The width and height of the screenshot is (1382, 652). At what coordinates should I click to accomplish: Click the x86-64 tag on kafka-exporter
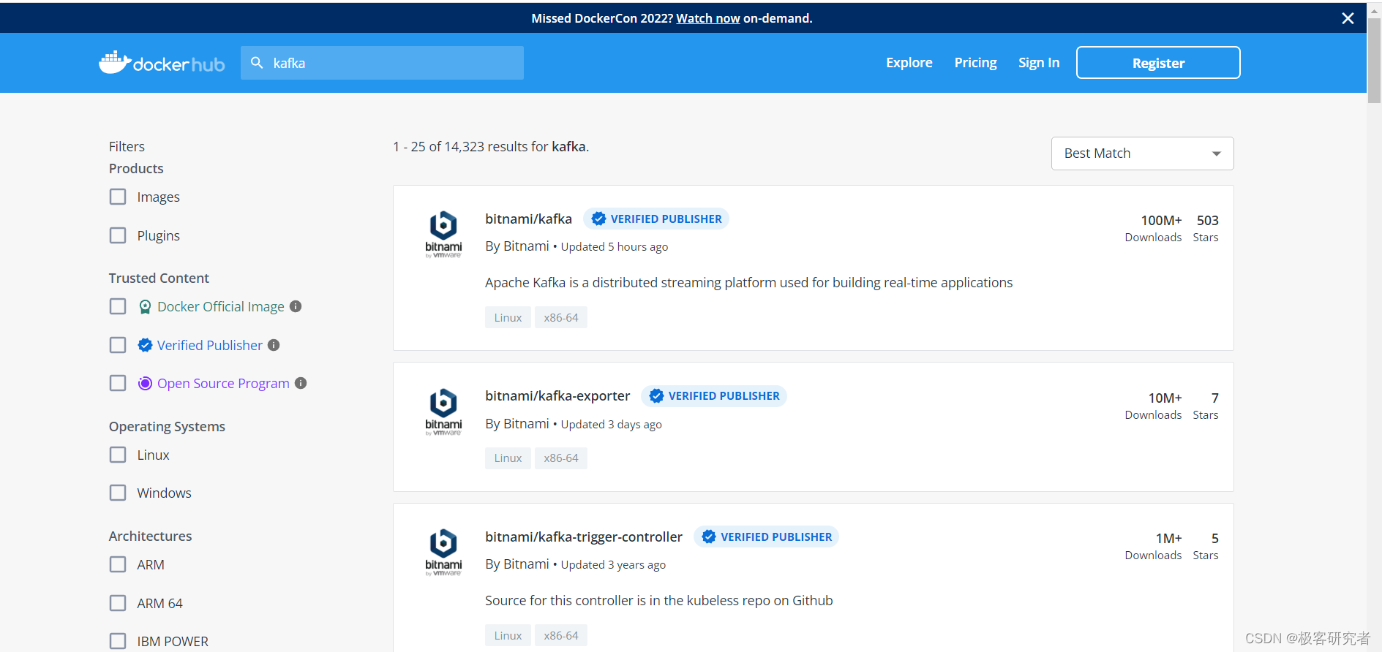click(x=561, y=458)
